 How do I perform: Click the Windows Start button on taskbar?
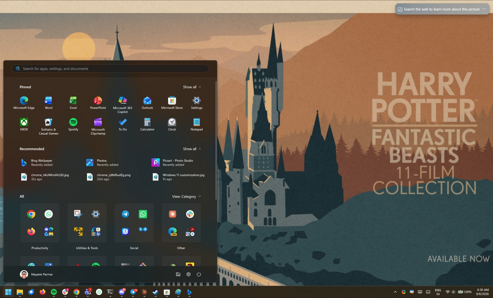click(x=8, y=292)
